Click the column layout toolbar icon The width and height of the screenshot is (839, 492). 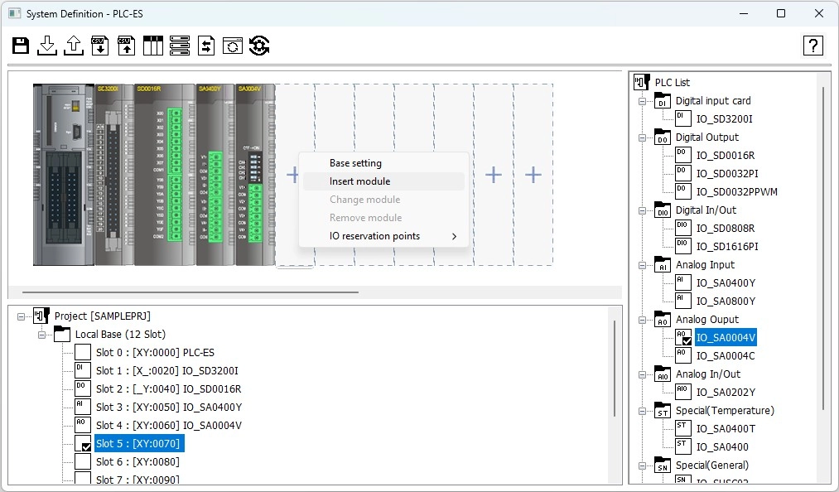[153, 46]
